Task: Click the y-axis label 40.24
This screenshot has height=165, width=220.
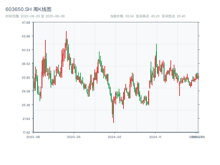Action: point(26,50)
